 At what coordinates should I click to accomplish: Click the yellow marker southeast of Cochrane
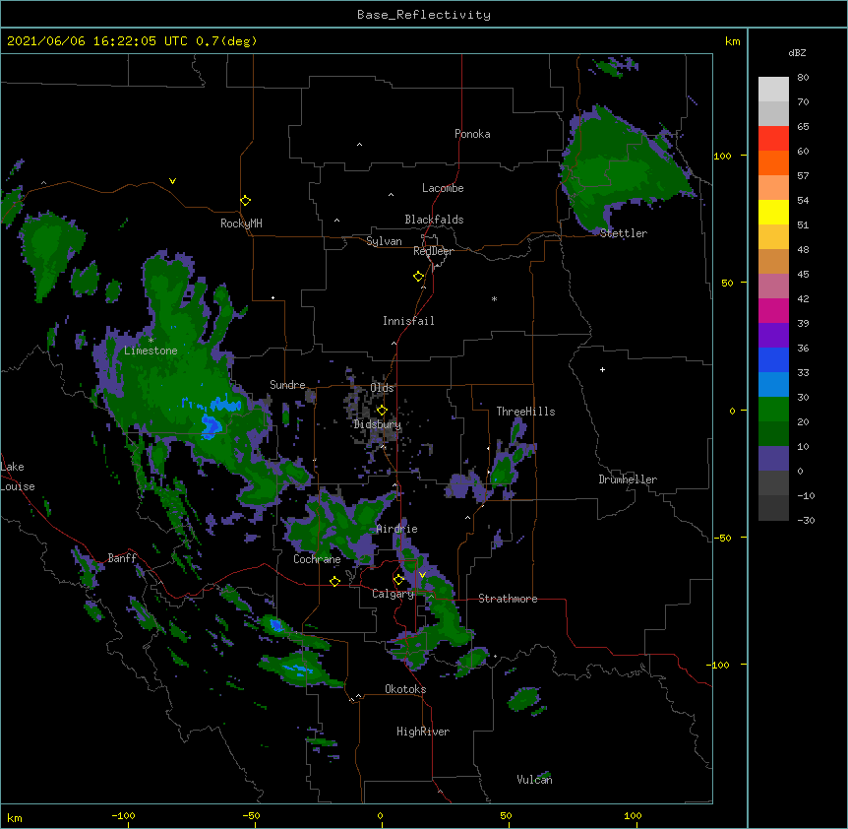[334, 581]
